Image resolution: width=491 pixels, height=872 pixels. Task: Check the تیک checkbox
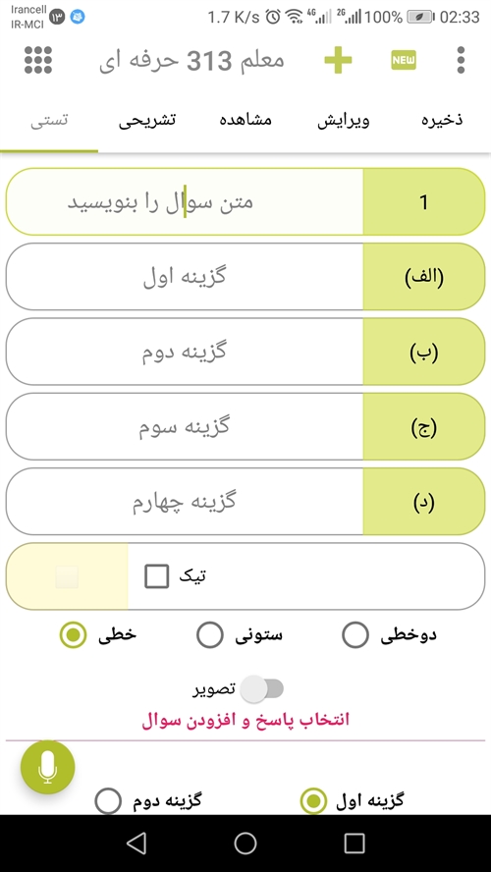157,576
